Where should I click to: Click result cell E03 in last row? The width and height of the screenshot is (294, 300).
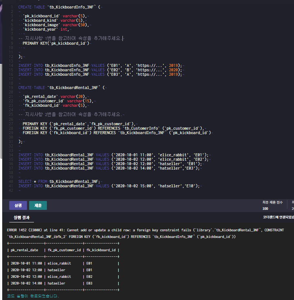click(x=89, y=283)
